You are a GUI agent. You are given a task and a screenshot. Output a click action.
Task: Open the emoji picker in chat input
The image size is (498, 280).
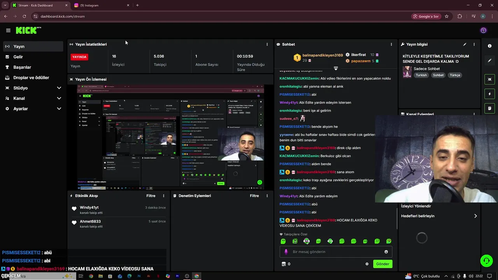point(386,252)
